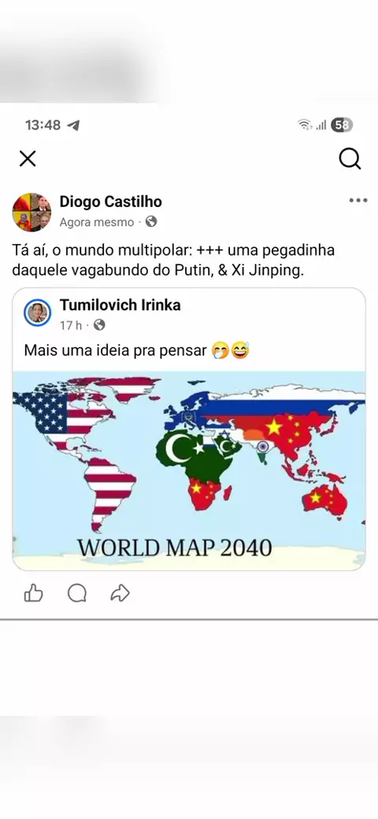Tap the '17 h' timestamp of shared post

pos(71,326)
